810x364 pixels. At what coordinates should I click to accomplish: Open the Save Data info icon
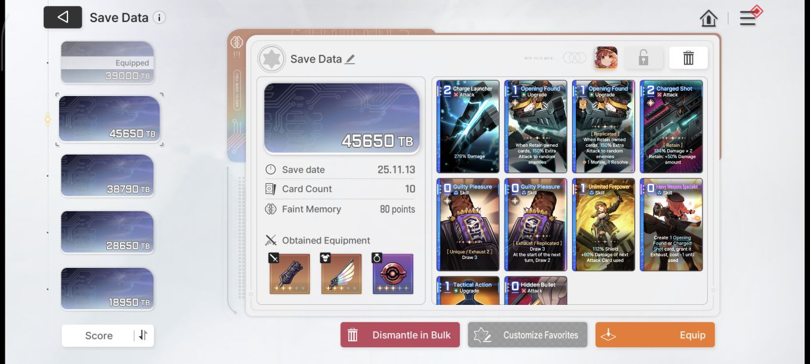coord(159,17)
